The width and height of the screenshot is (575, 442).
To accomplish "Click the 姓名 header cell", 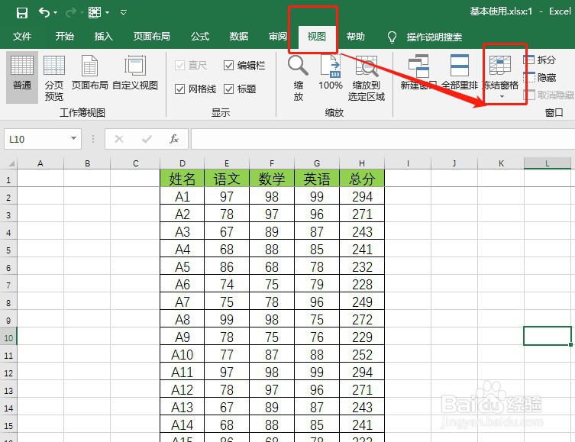I will 183,179.
